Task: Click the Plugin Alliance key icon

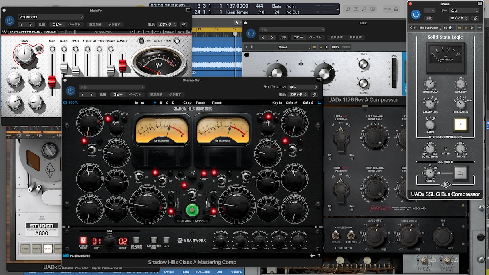Action: [x=313, y=255]
